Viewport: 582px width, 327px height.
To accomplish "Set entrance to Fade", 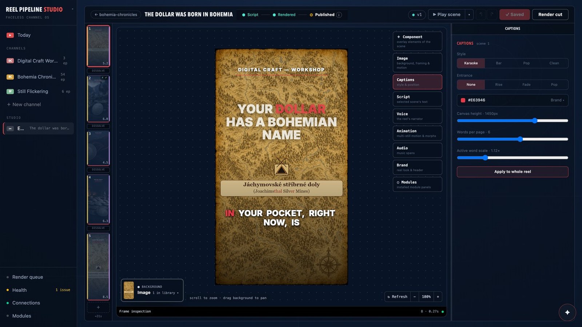I will coord(526,85).
